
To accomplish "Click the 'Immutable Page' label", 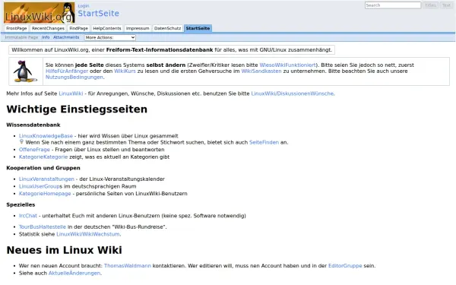I will pos(21,37).
